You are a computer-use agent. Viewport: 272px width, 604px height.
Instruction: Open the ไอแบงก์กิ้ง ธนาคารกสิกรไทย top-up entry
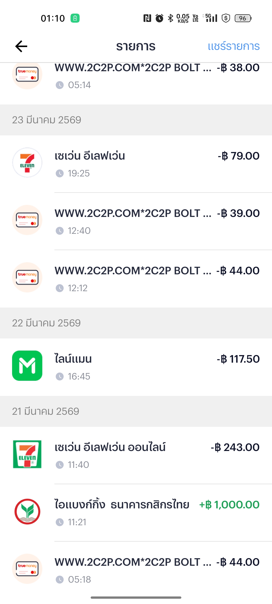[136, 513]
